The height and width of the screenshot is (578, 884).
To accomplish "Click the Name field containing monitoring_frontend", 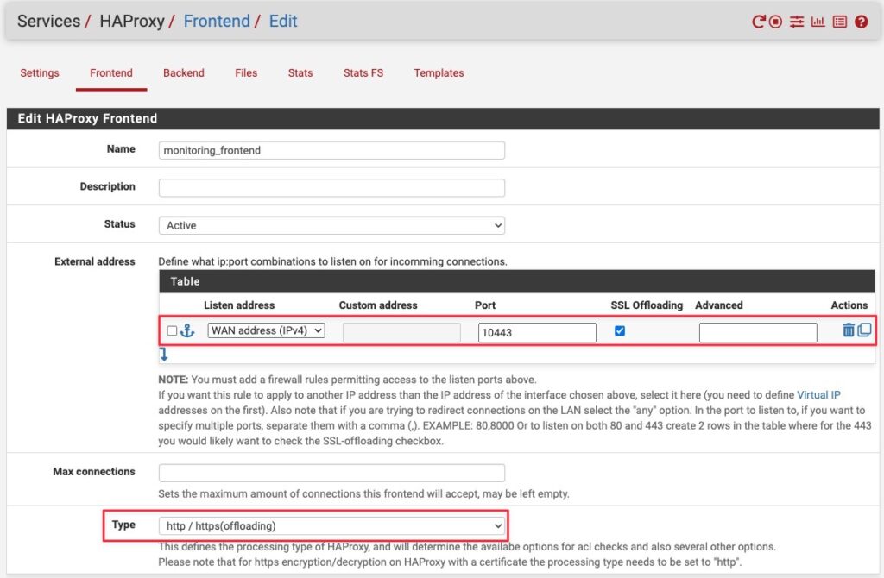I will point(331,150).
